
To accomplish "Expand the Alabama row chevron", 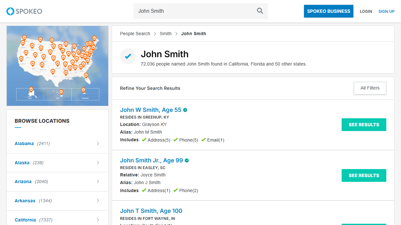I will [x=98, y=144].
